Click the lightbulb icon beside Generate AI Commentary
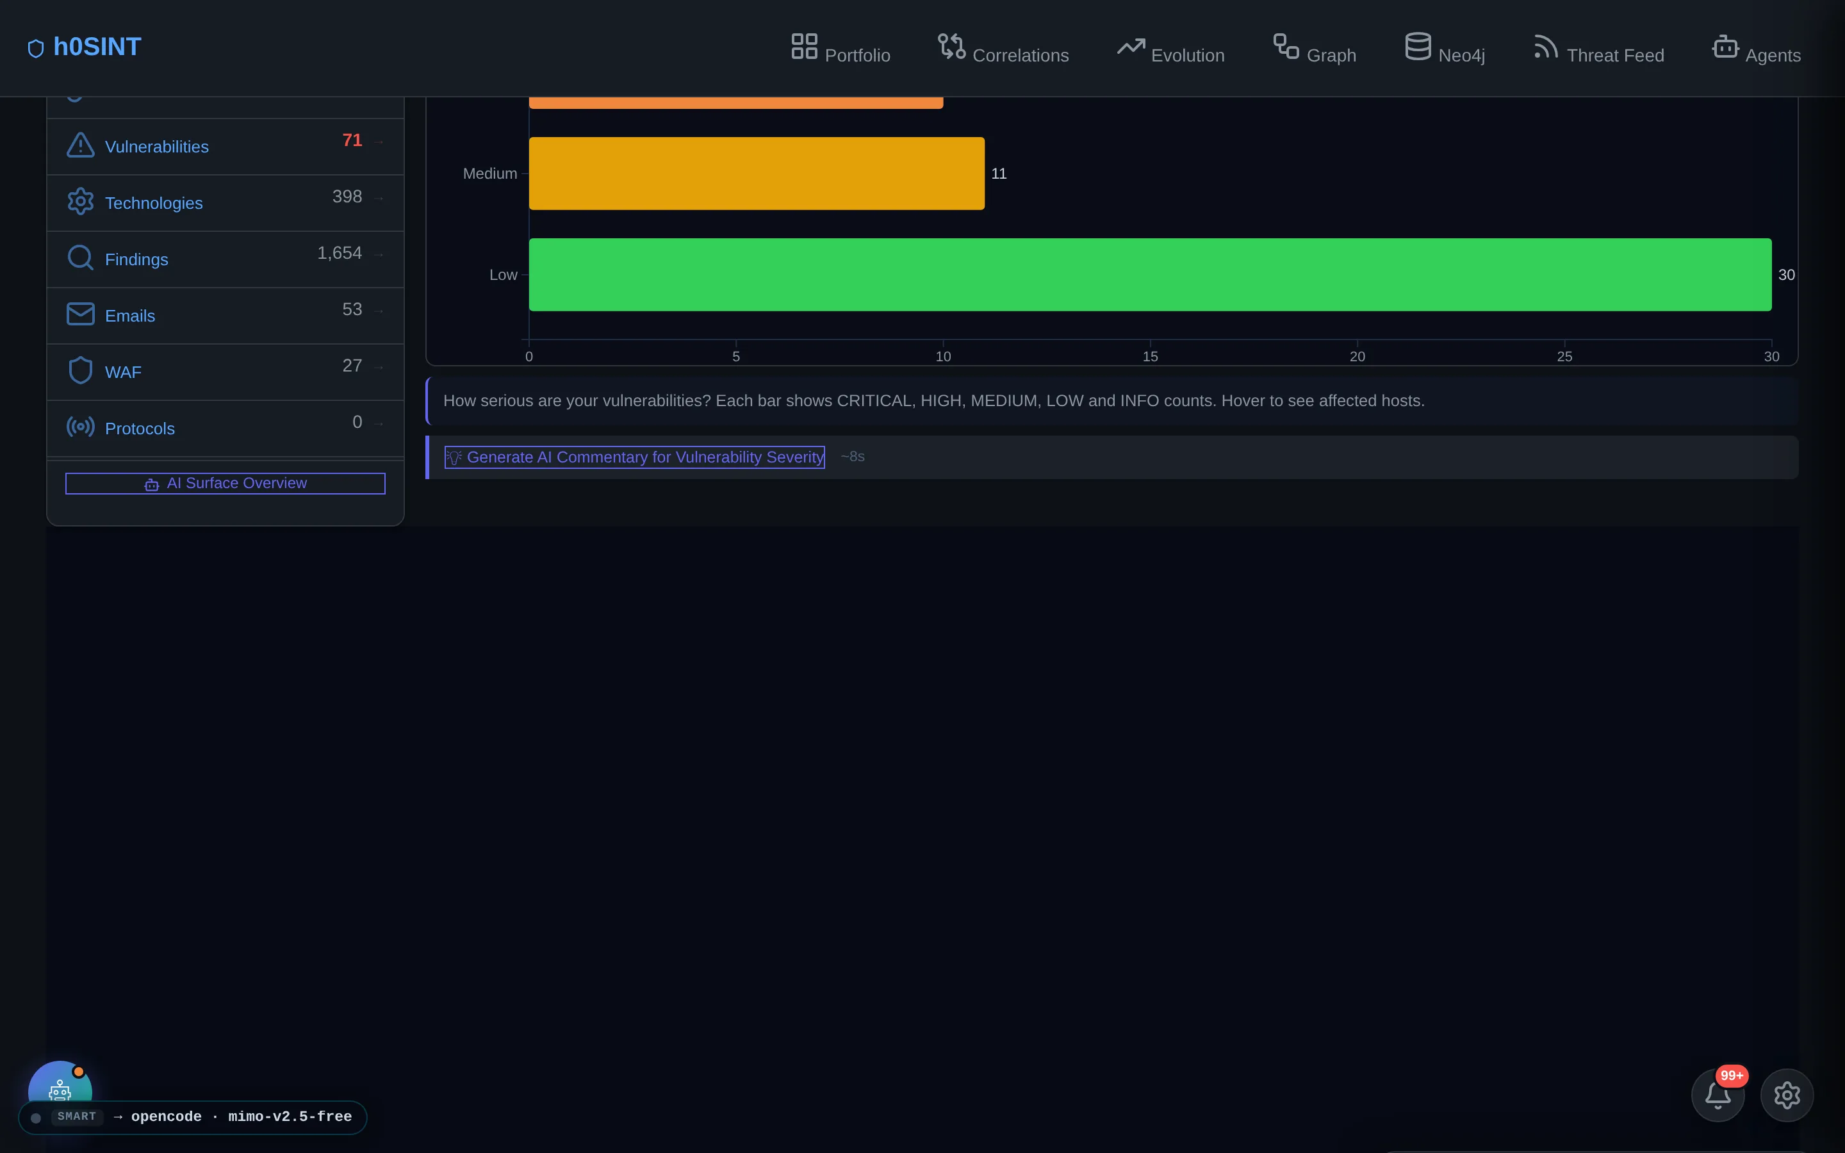This screenshot has width=1845, height=1153. 454,457
